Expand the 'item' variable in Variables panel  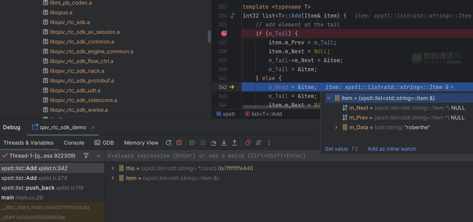point(113,178)
